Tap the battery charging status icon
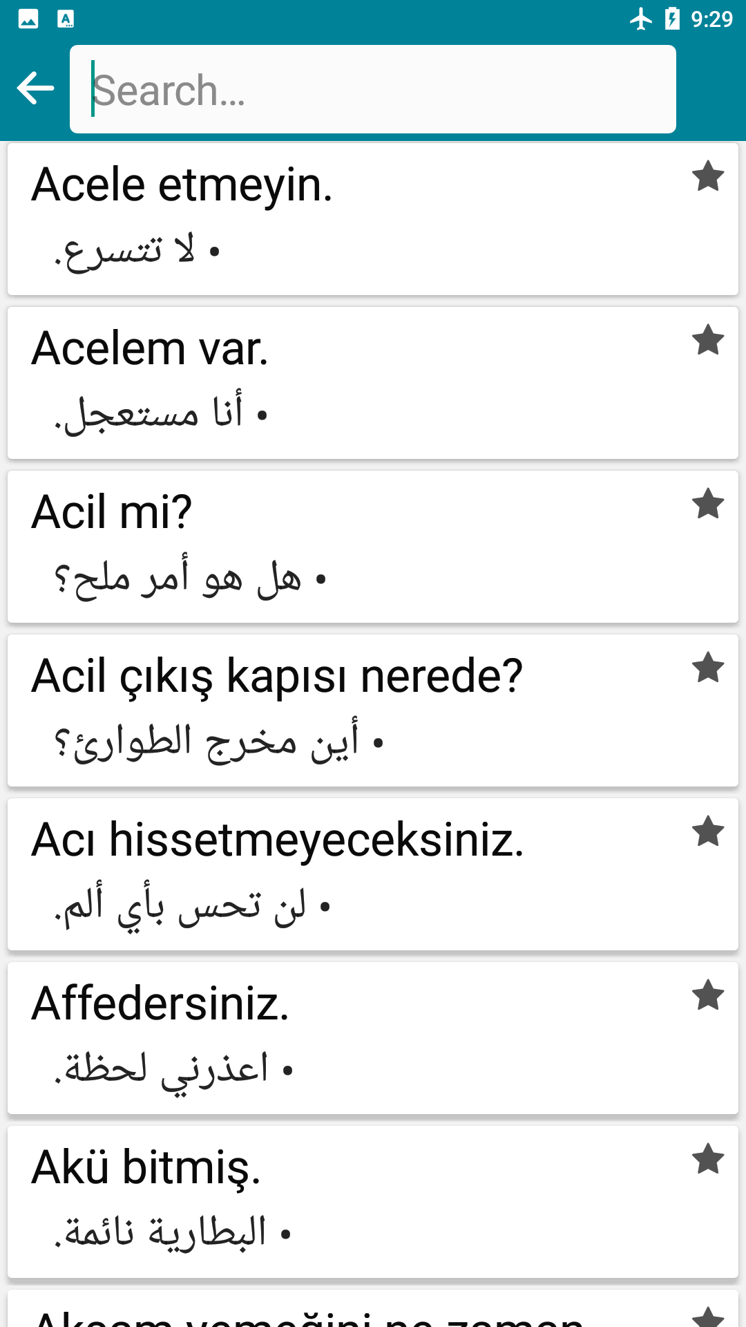Image resolution: width=746 pixels, height=1327 pixels. coord(672,19)
